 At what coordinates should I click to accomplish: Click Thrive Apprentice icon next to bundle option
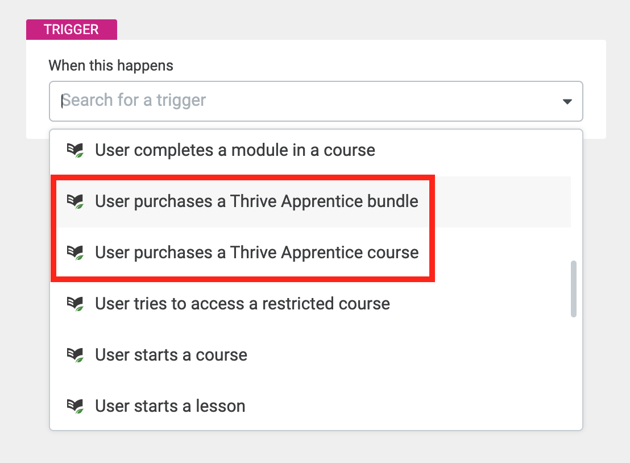pyautogui.click(x=75, y=201)
